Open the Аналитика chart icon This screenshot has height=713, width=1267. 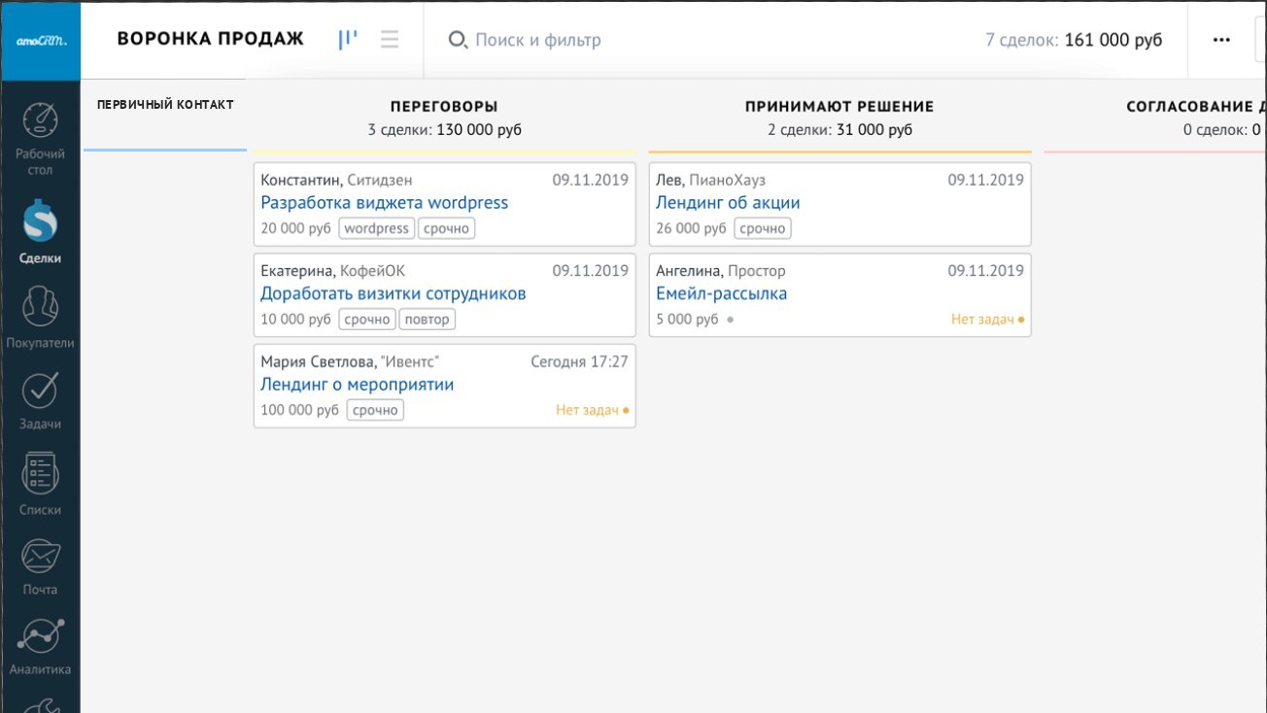click(x=40, y=636)
